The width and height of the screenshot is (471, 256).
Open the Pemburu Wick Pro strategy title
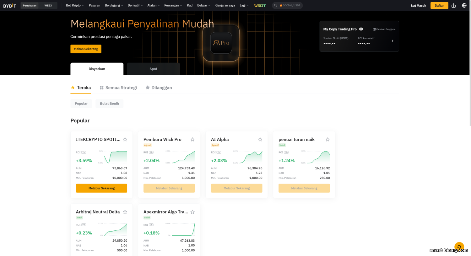[162, 139]
